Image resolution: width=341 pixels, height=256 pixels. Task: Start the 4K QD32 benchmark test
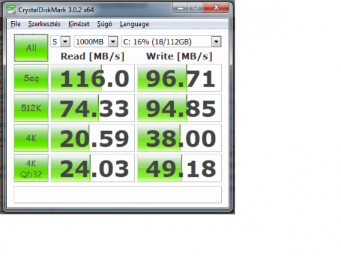click(x=31, y=168)
